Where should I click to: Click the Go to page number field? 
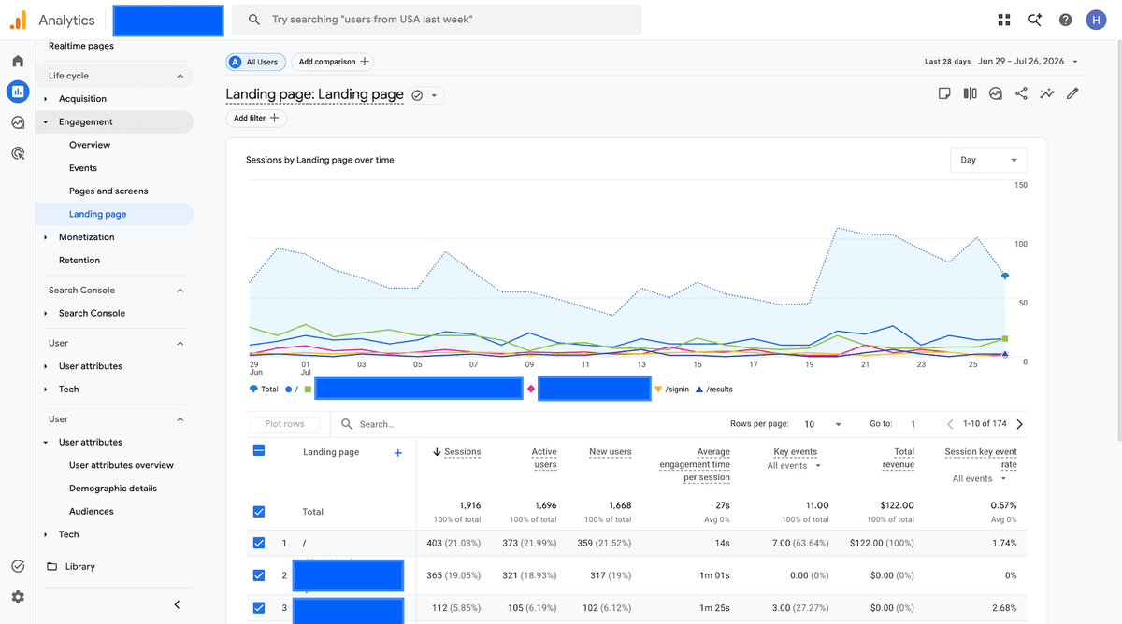tap(913, 424)
